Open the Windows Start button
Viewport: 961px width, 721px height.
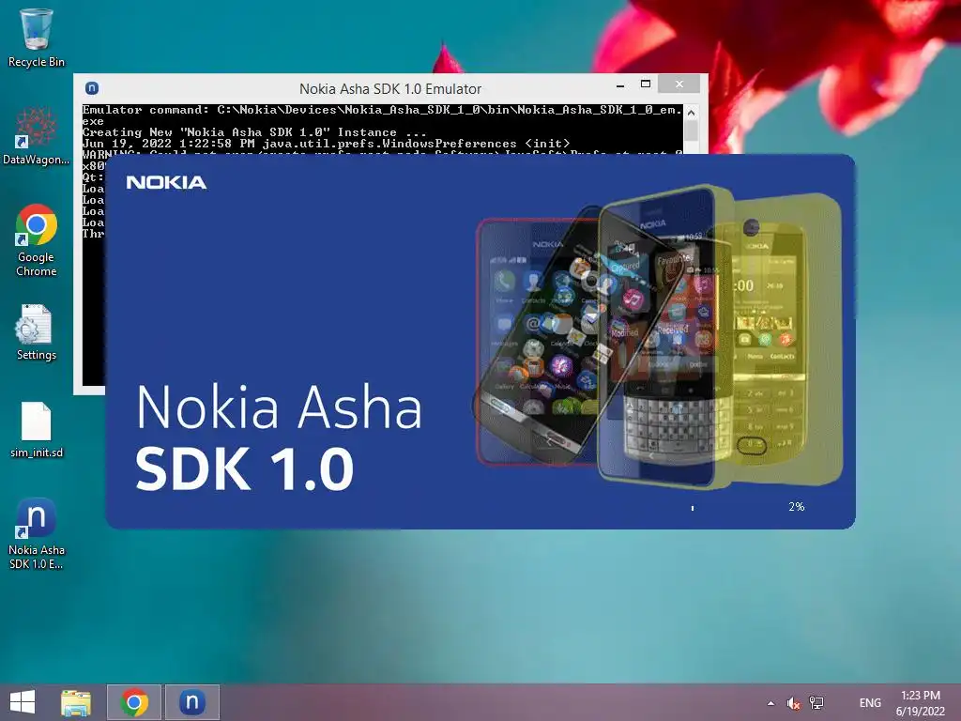(x=23, y=702)
